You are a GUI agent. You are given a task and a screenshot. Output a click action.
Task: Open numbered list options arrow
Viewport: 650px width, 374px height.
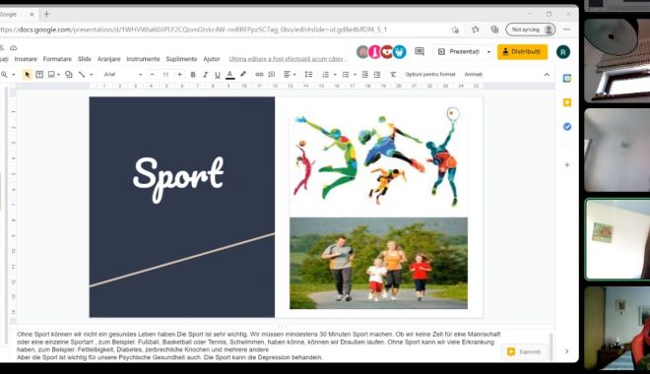pyautogui.click(x=335, y=75)
